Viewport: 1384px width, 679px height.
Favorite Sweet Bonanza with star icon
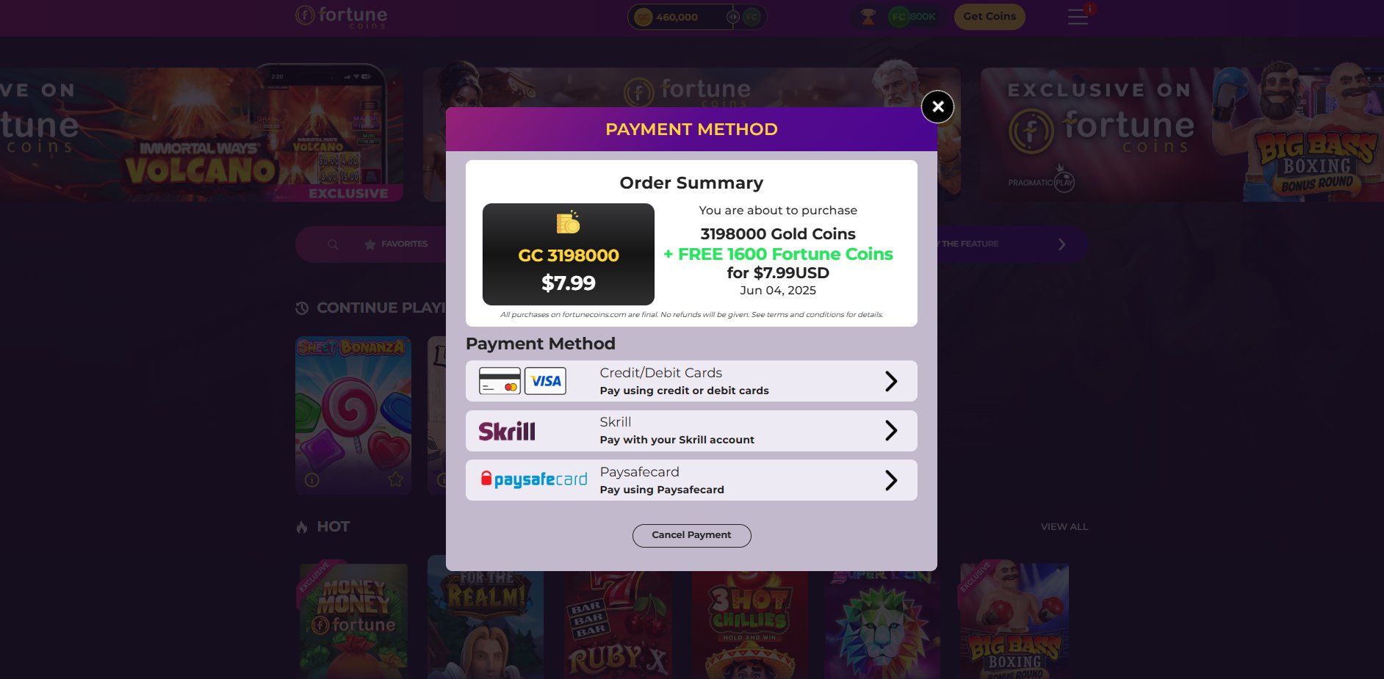(395, 479)
